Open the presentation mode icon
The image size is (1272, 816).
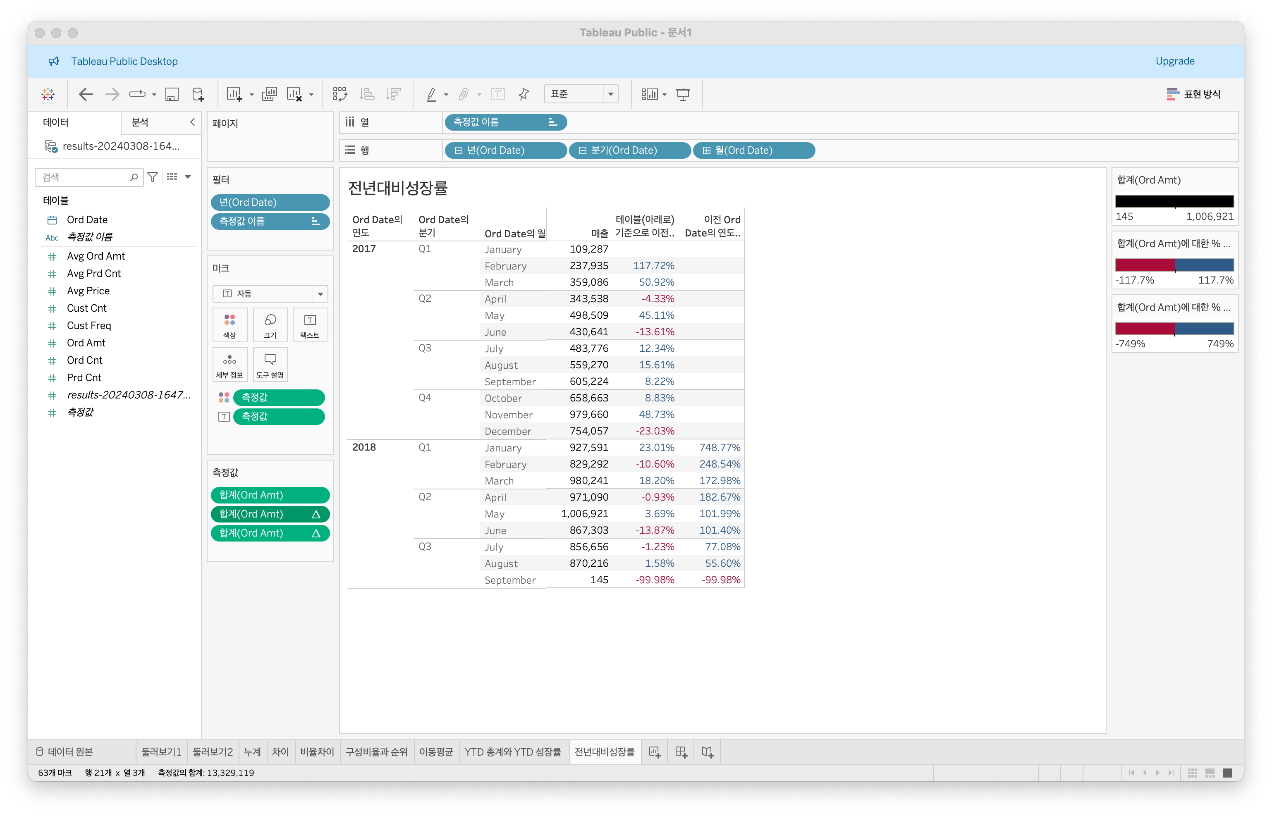pyautogui.click(x=683, y=94)
